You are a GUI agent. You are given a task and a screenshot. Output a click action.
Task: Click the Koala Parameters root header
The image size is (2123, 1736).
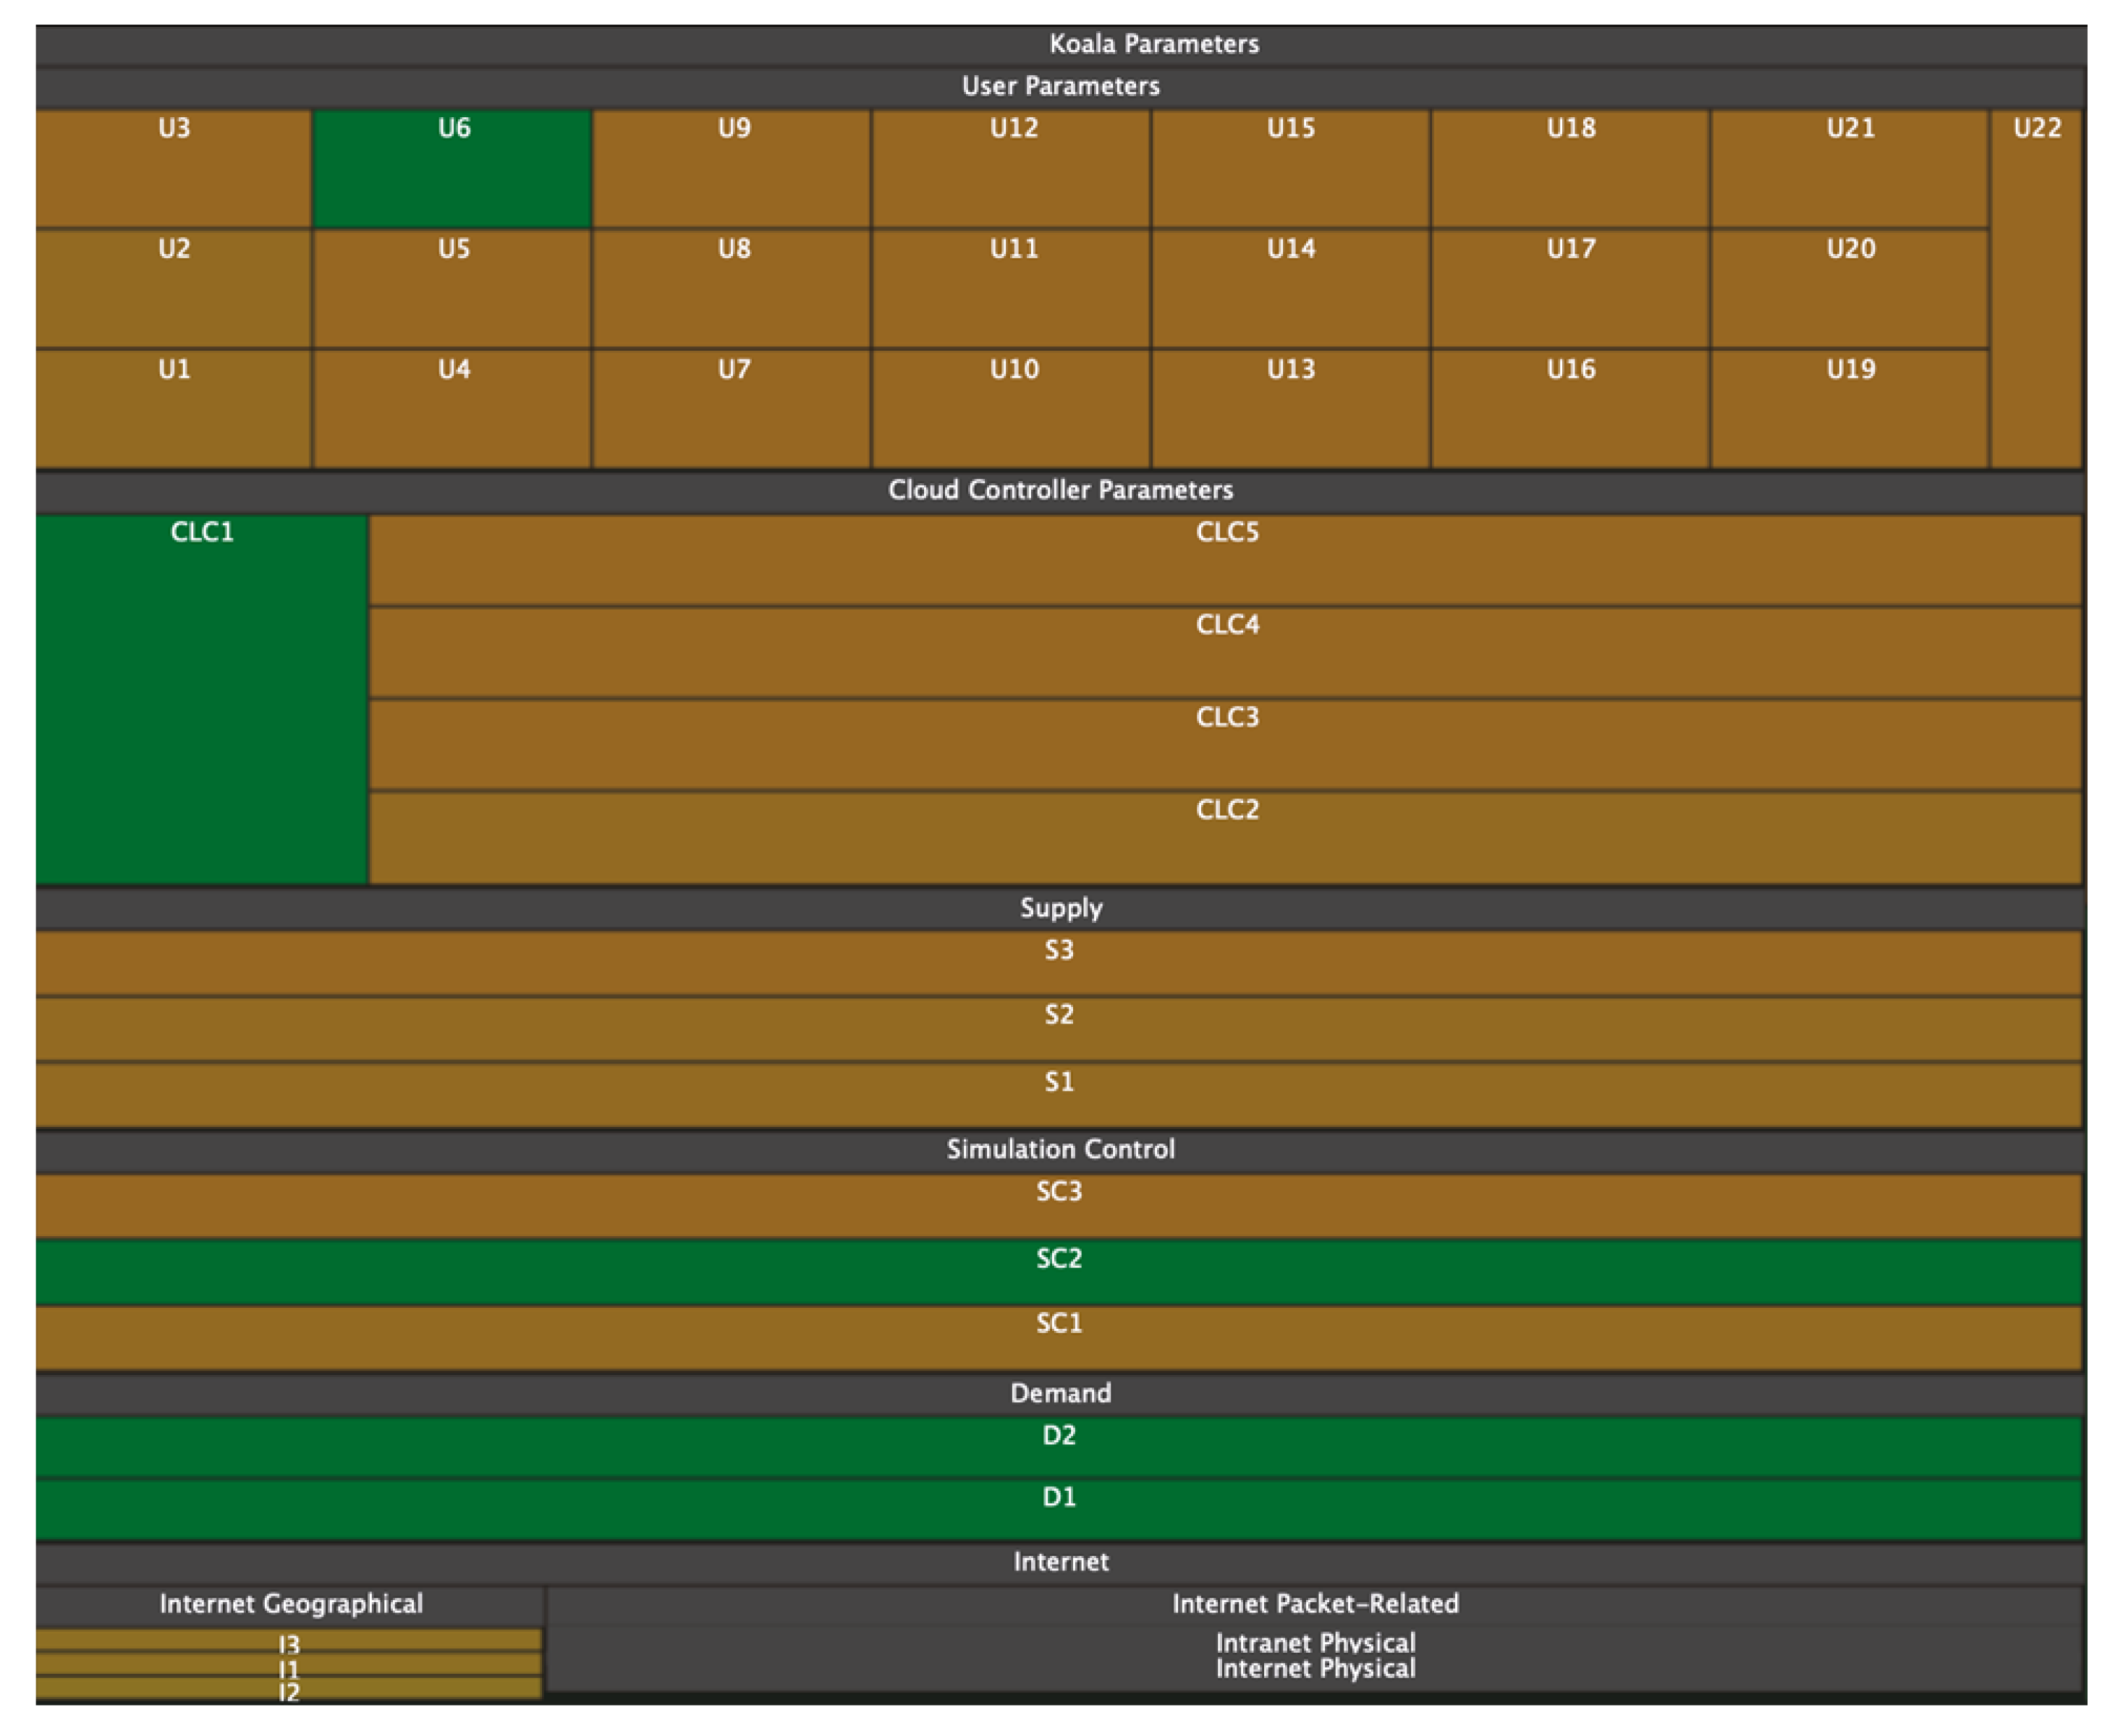[1153, 44]
